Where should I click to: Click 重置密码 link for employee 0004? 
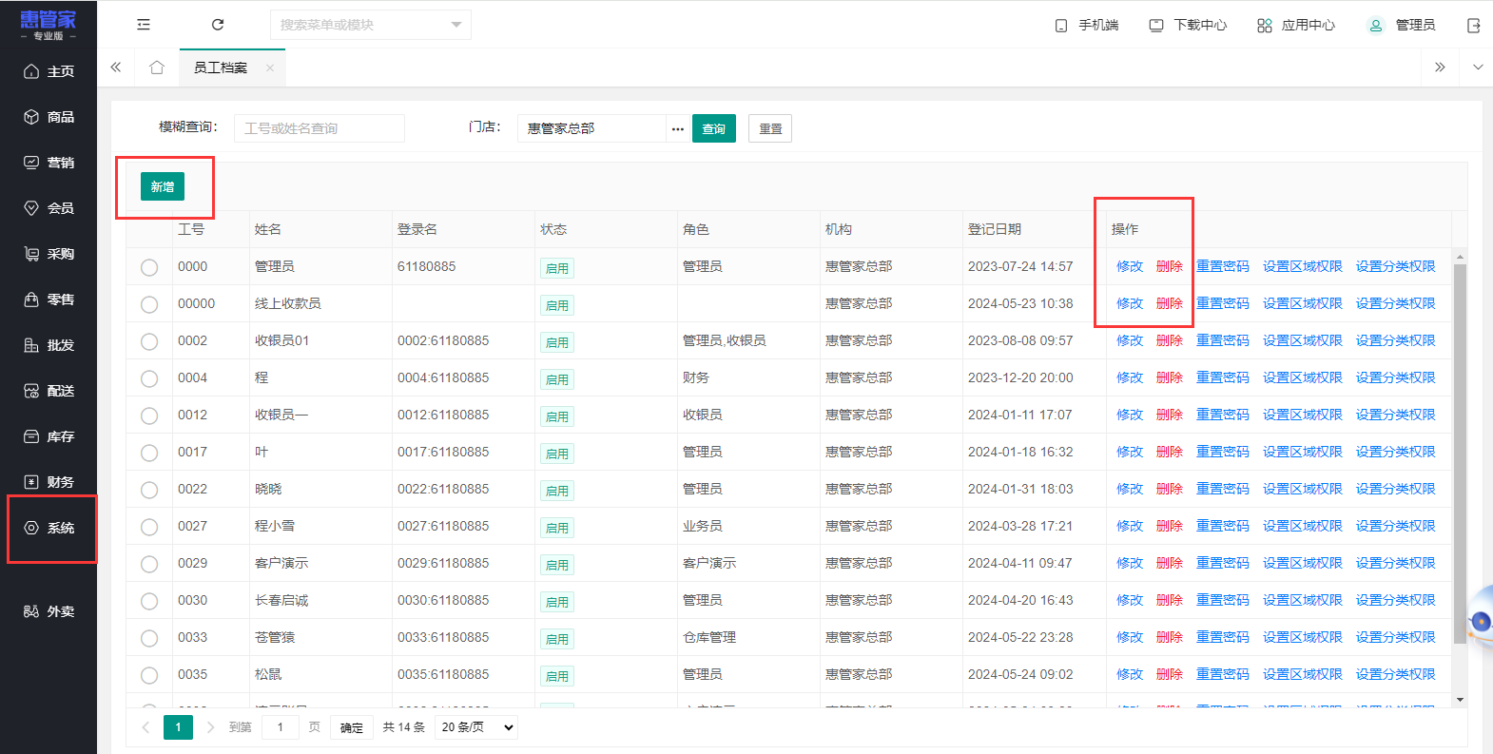pyautogui.click(x=1222, y=377)
